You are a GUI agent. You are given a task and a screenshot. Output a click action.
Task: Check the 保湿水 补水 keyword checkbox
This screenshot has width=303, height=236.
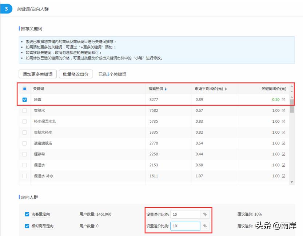[24, 176]
